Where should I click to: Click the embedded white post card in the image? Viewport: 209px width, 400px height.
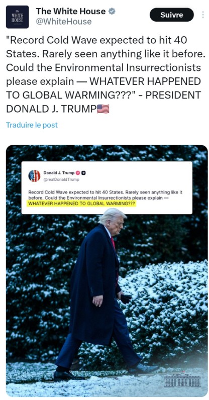[x=107, y=188]
